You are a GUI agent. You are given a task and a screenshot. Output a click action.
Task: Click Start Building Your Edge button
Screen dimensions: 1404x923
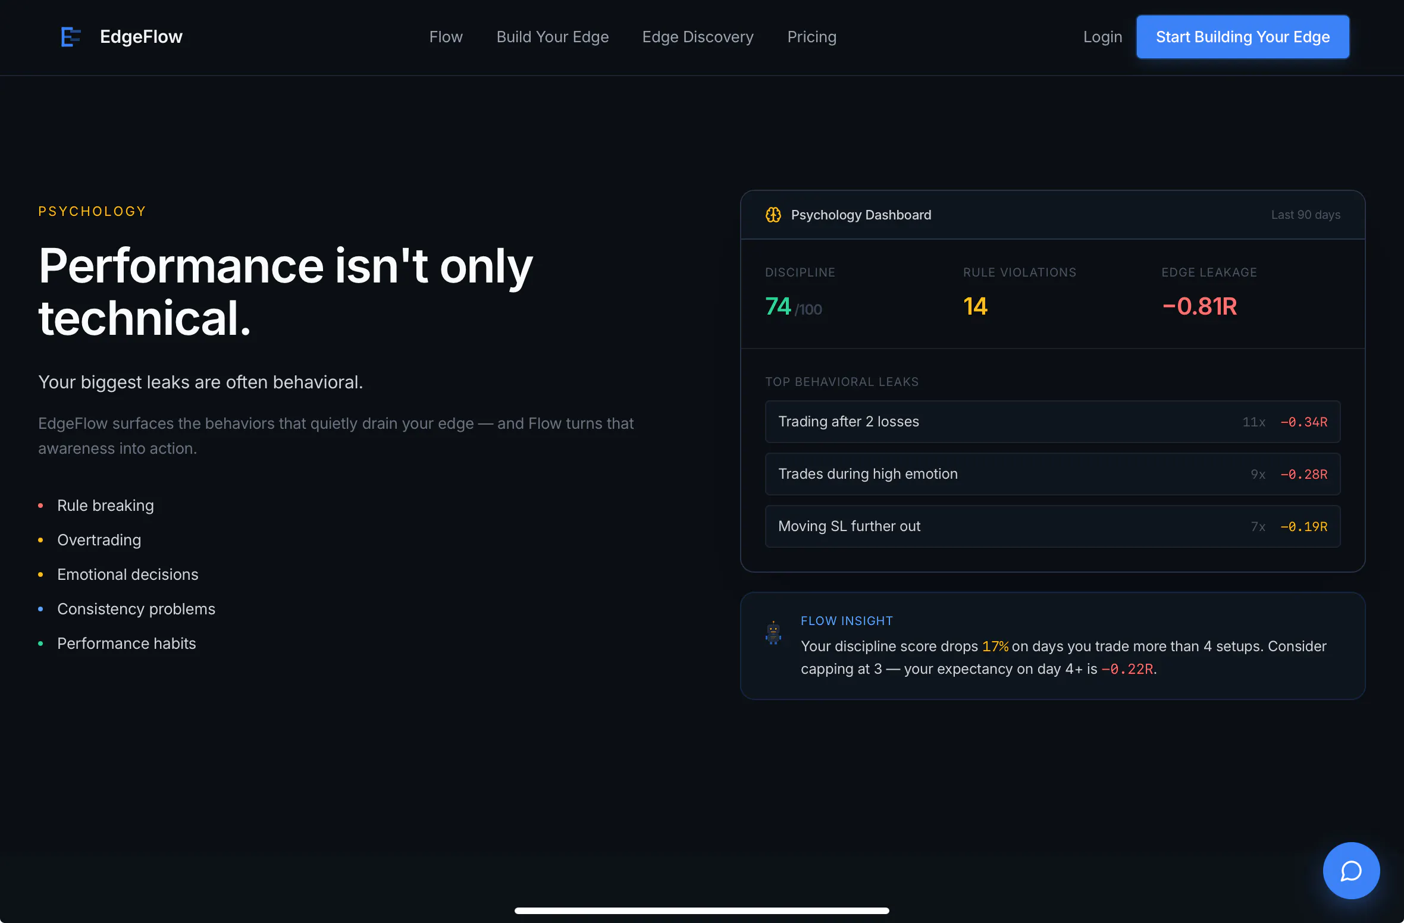[1243, 37]
